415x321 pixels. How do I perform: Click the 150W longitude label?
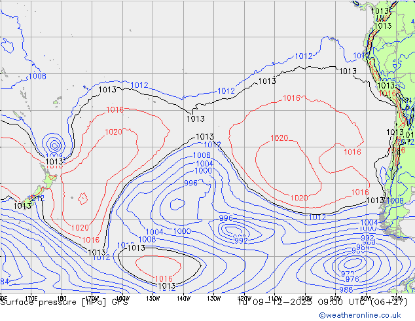[x=153, y=298]
